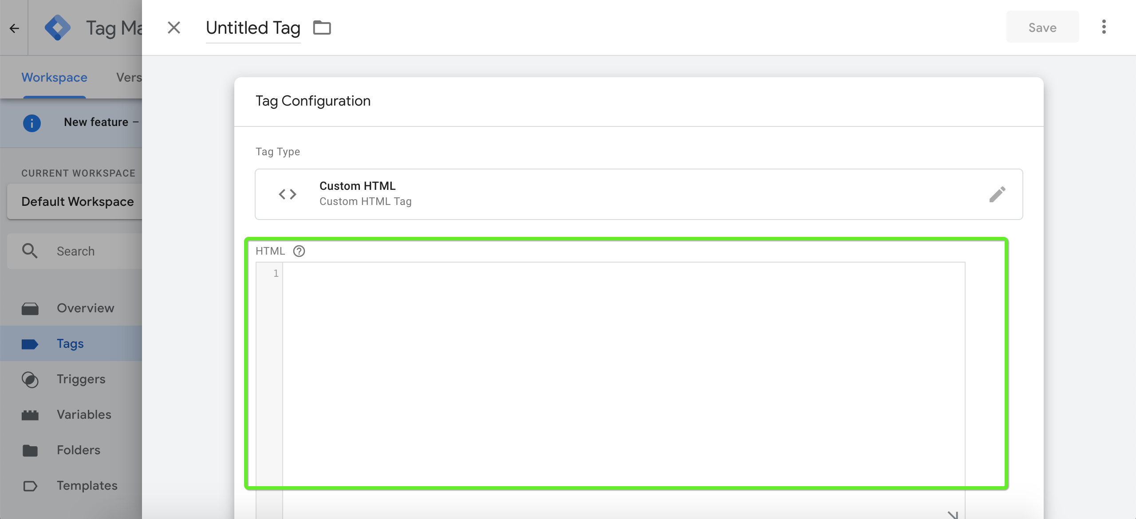Click the sidebar Search field
The image size is (1136, 519).
click(x=89, y=251)
